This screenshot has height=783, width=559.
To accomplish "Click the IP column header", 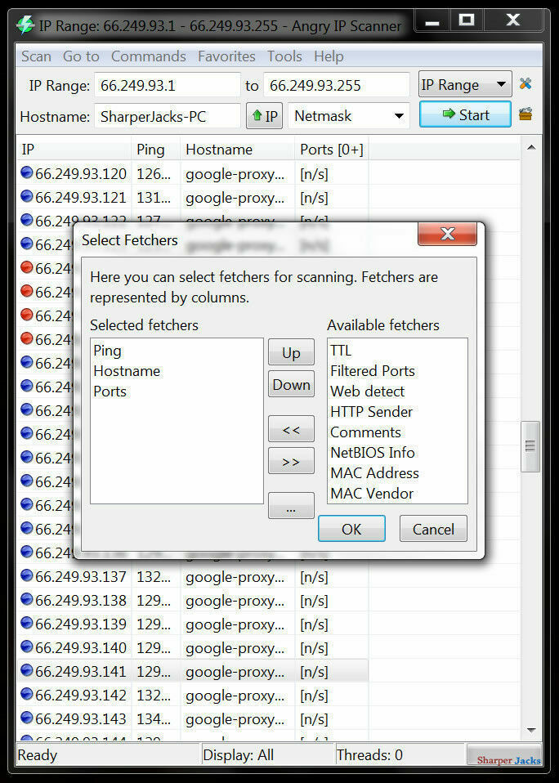I will point(74,150).
